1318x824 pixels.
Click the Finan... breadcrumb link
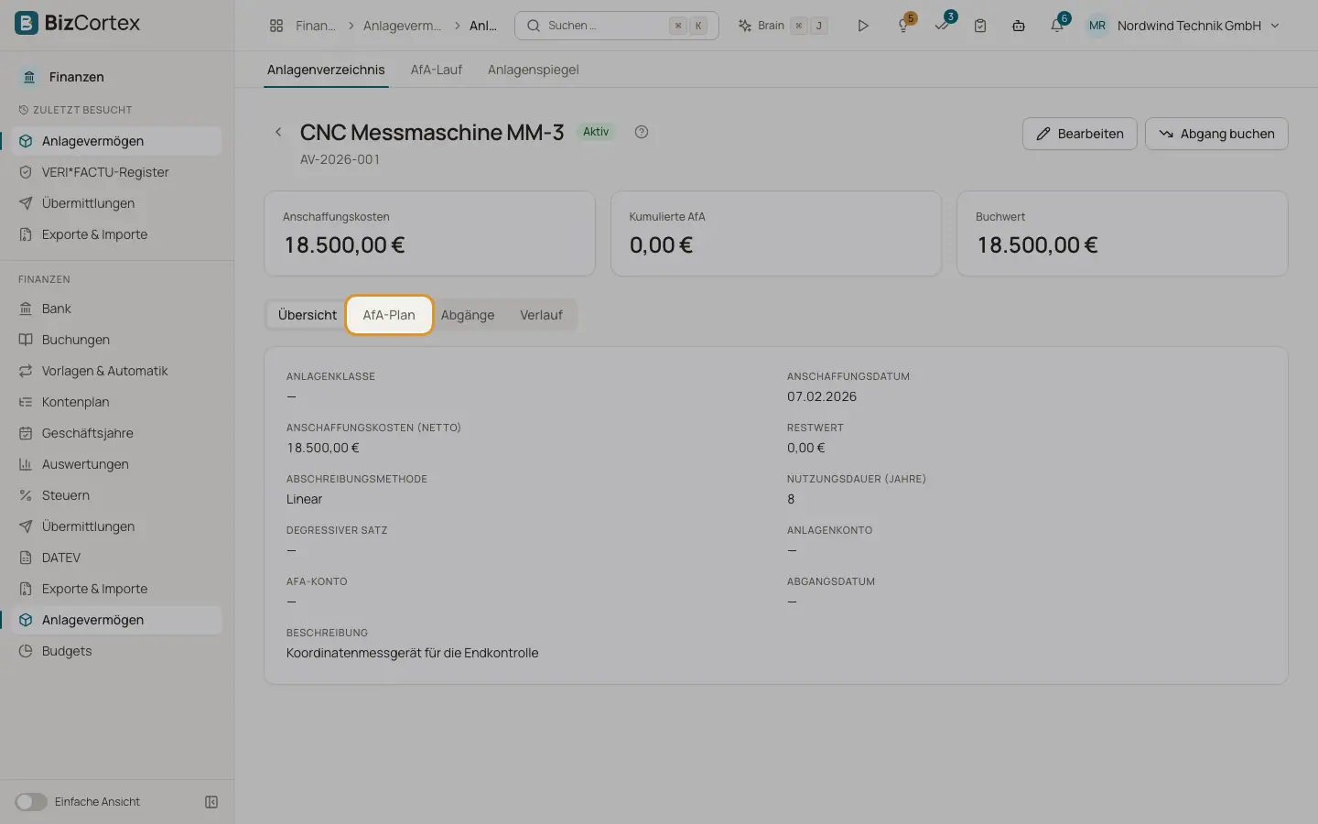(x=316, y=26)
